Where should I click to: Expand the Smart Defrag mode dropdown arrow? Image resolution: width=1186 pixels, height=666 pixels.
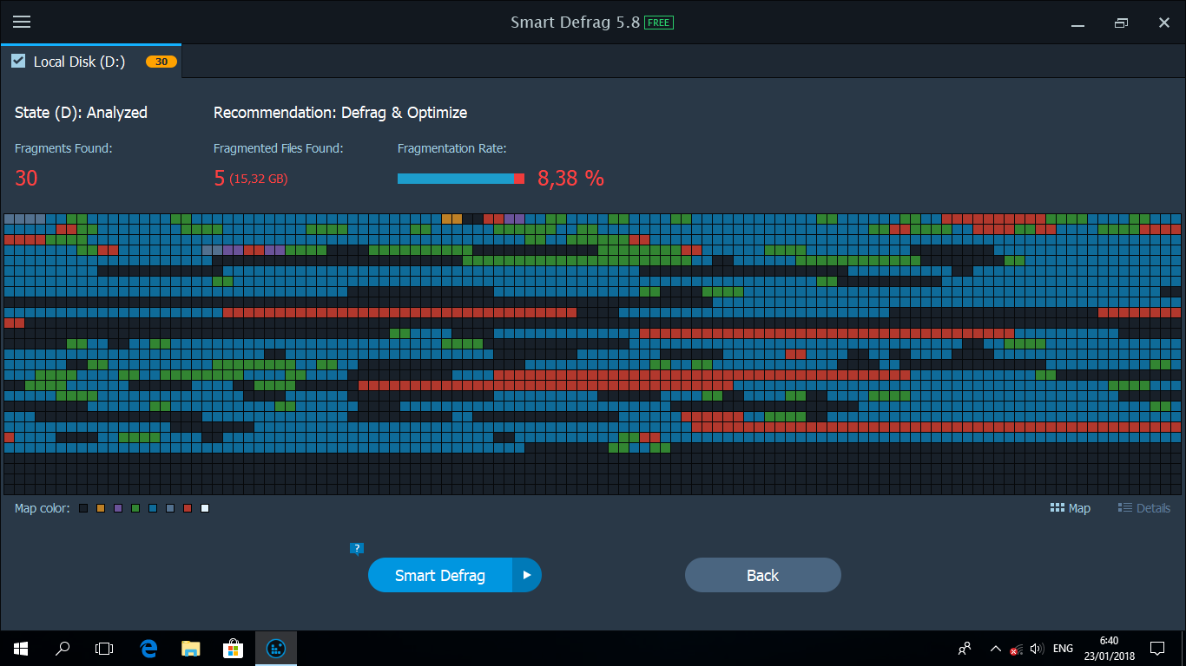(x=526, y=575)
